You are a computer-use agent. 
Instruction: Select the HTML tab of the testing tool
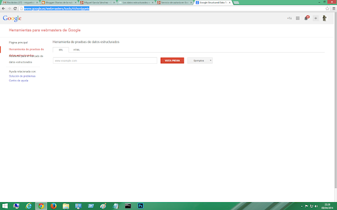76,50
